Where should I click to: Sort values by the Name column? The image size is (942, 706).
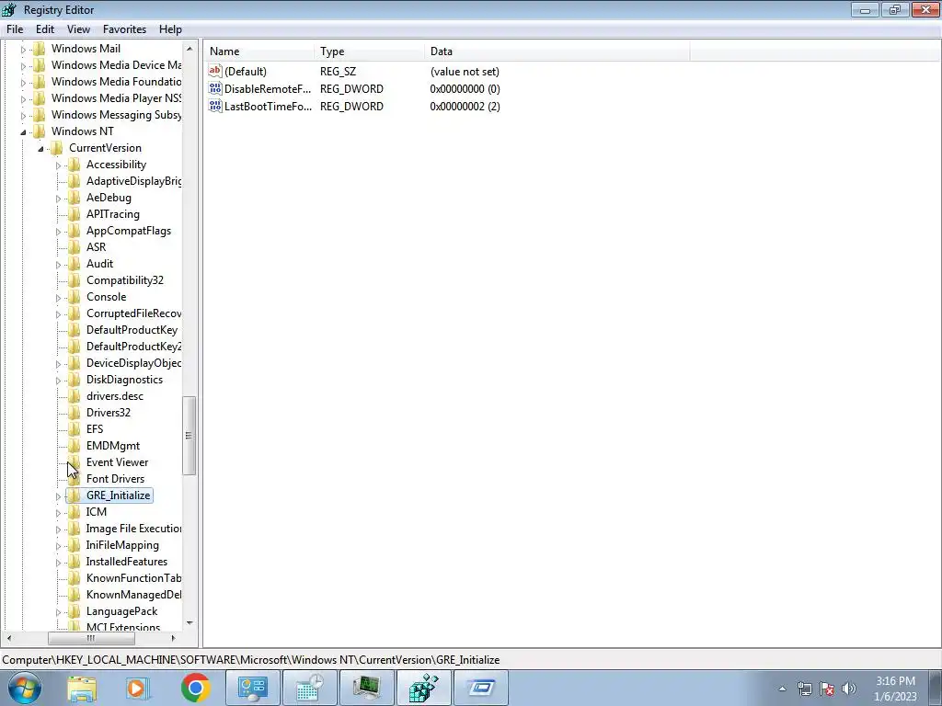[258, 51]
